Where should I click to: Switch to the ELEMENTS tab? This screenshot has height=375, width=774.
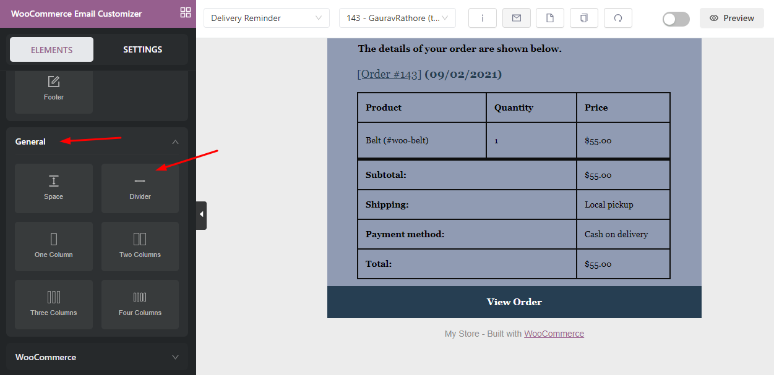52,49
